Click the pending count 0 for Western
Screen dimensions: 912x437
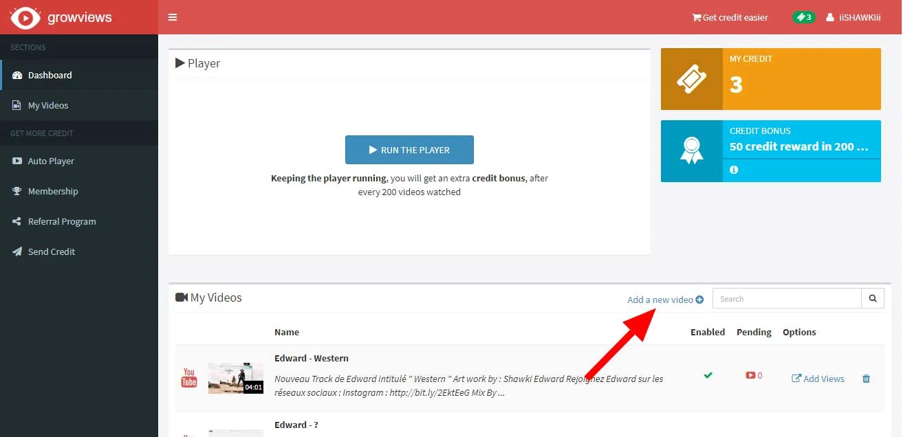[754, 376]
